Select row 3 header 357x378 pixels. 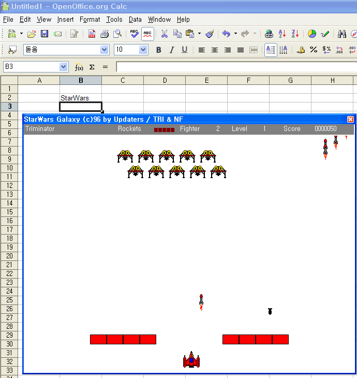coord(9,106)
